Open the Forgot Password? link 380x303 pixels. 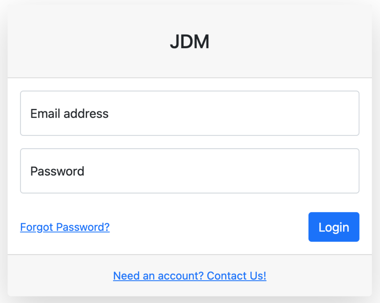(x=65, y=227)
